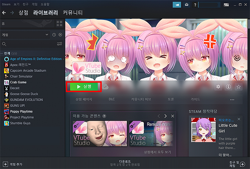This screenshot has height=169, width=250.
Task: Open the DLC link
Action: 111,99
